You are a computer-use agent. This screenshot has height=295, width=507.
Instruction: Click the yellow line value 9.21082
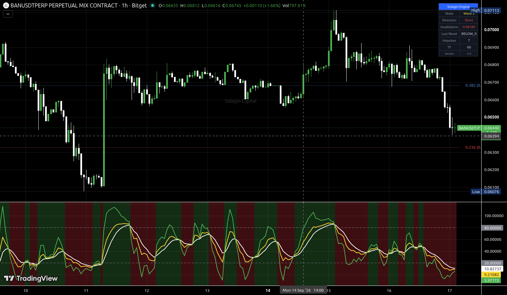pyautogui.click(x=491, y=275)
